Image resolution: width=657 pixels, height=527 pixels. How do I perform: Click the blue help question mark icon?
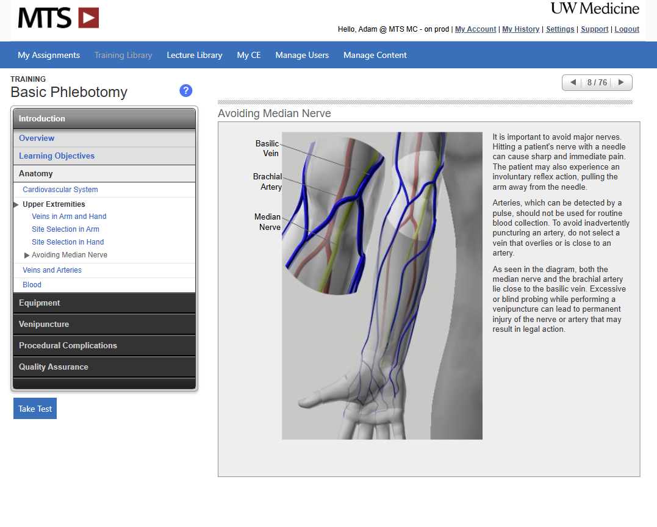point(186,90)
